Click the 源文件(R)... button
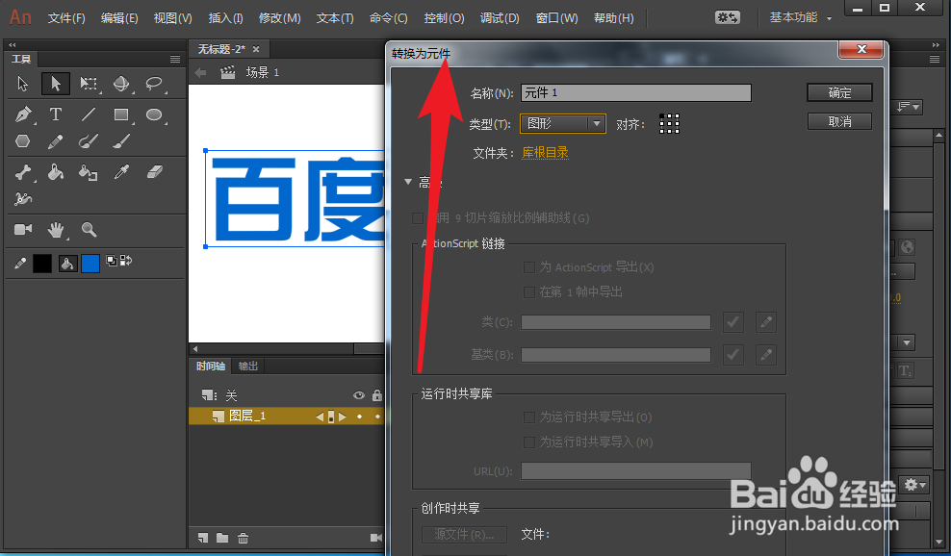The image size is (951, 556). pos(464,534)
